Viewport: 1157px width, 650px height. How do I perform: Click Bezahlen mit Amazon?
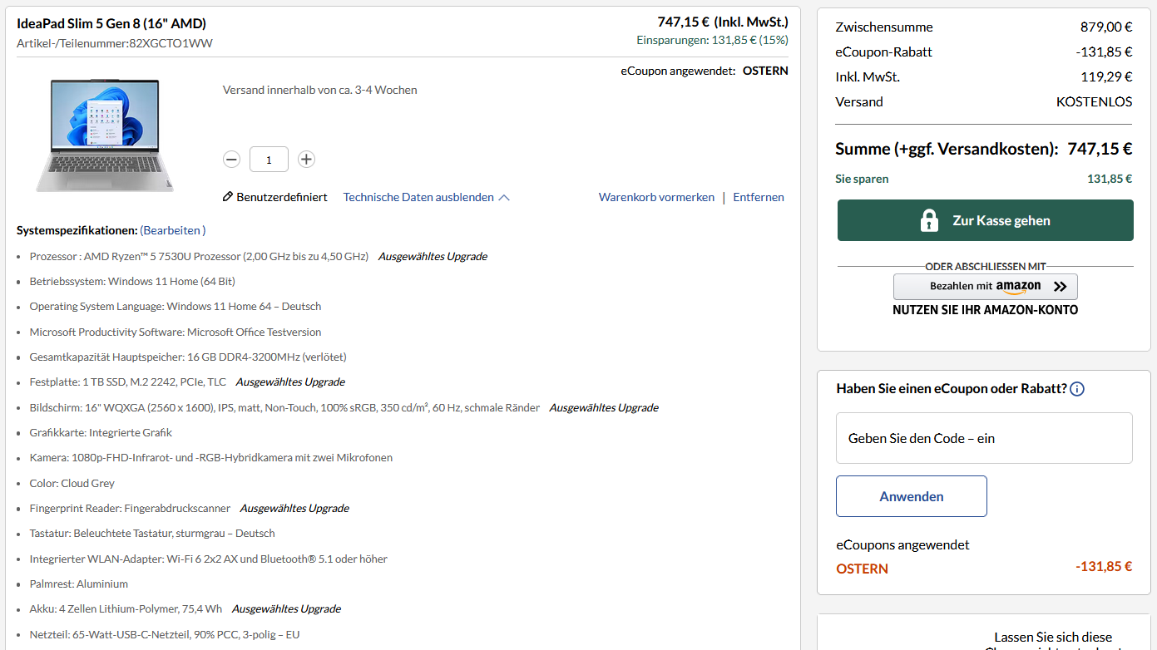985,286
